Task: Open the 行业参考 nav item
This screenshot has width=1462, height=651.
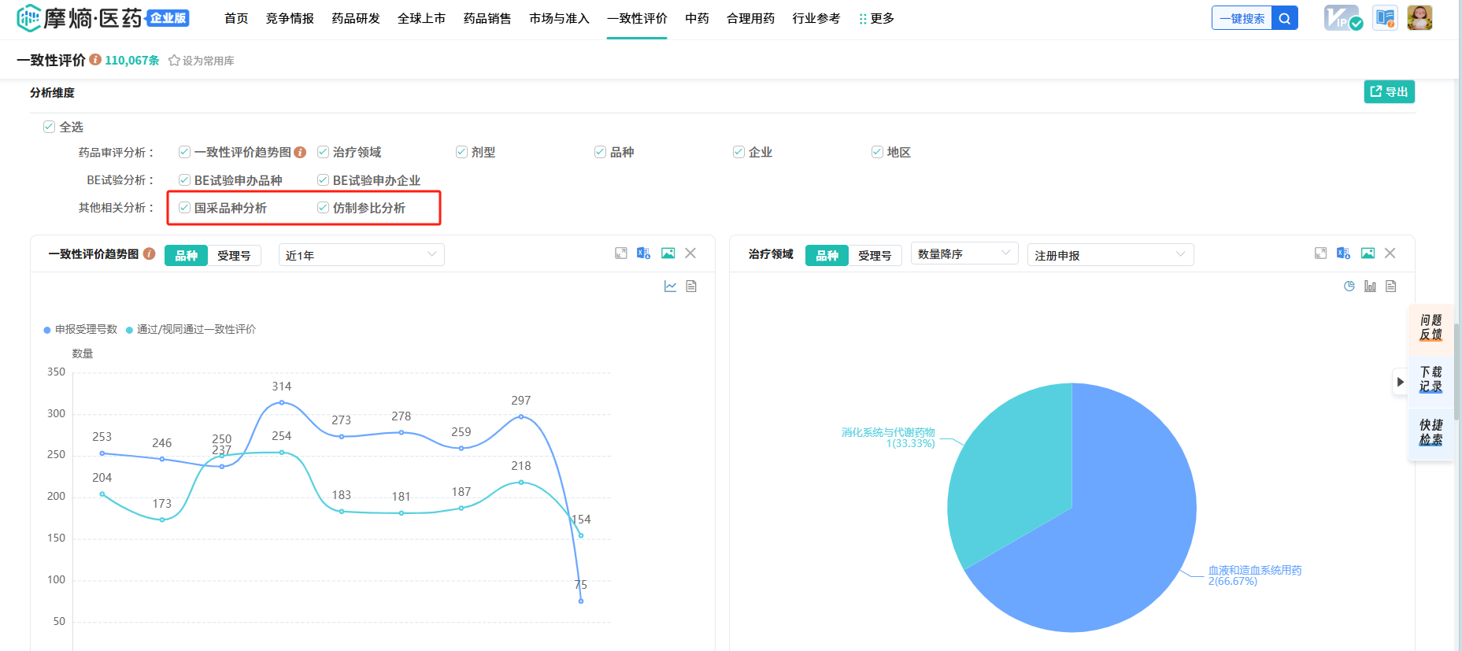Action: point(816,18)
